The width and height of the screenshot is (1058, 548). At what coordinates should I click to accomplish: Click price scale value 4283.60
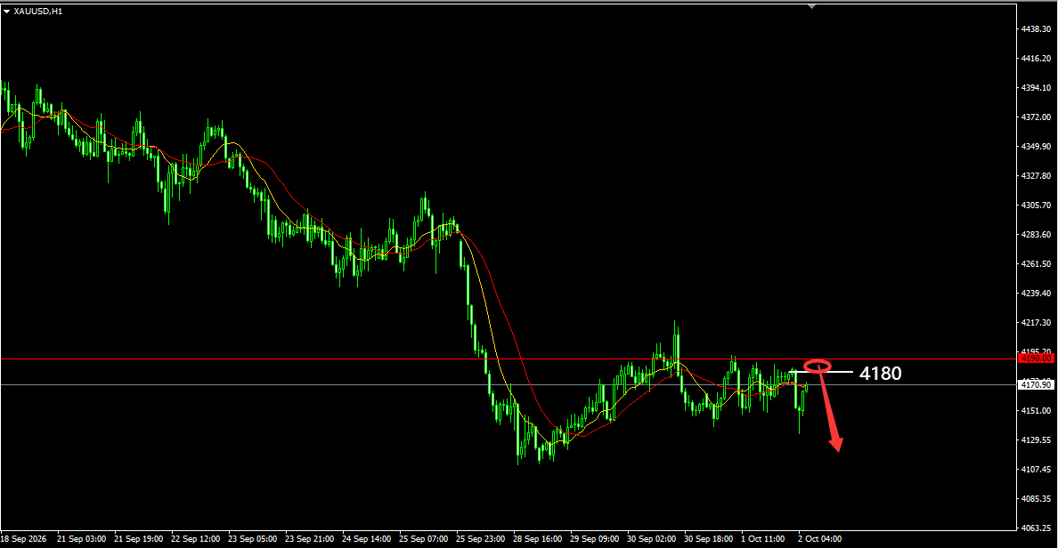tap(1037, 235)
